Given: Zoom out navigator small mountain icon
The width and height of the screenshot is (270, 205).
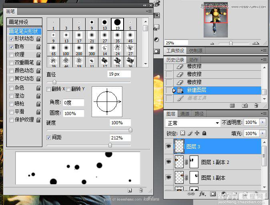Looking at the screenshot, I should click(x=212, y=44).
